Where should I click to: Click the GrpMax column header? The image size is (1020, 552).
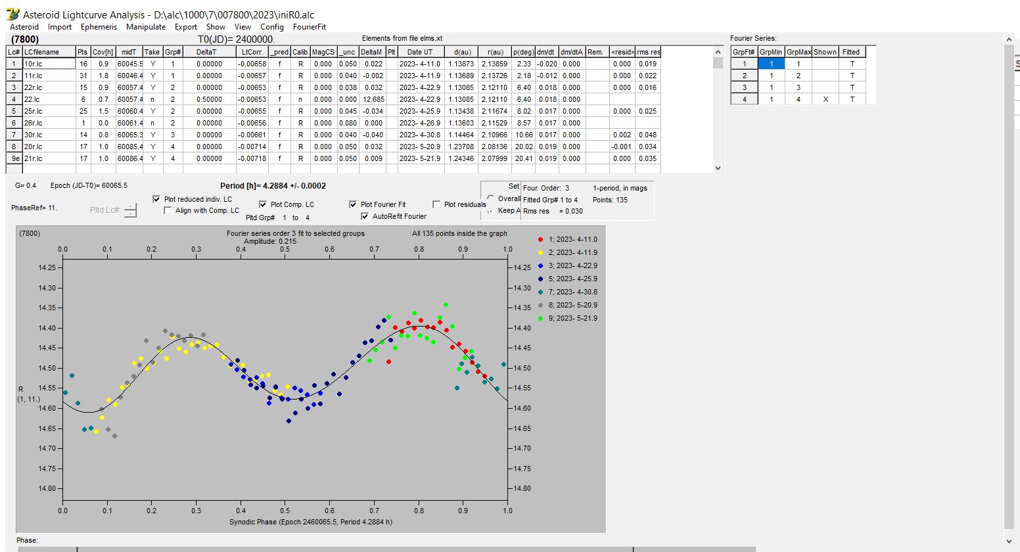tap(799, 52)
